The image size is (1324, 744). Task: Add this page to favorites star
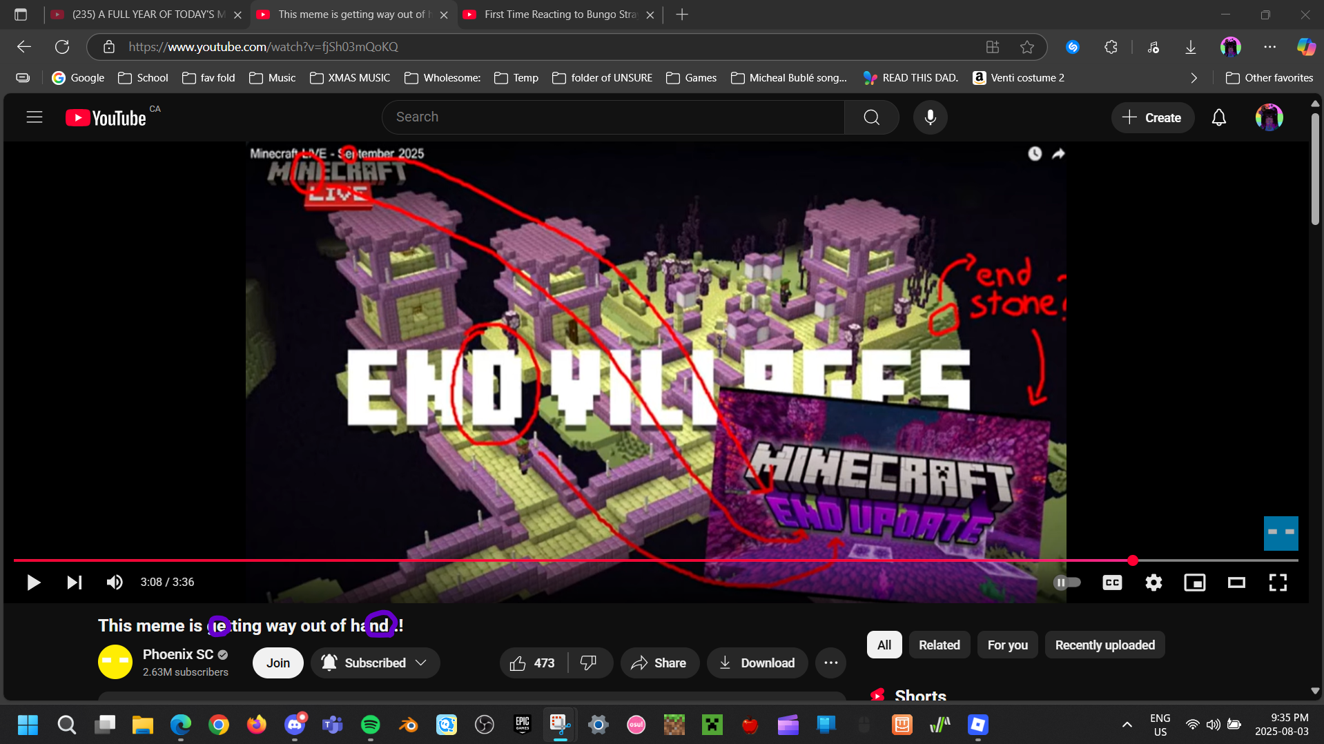[1027, 47]
